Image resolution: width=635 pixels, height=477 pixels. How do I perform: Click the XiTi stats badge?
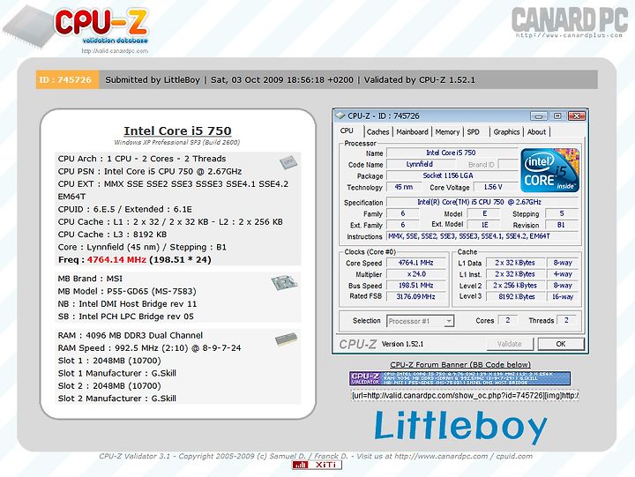317,465
